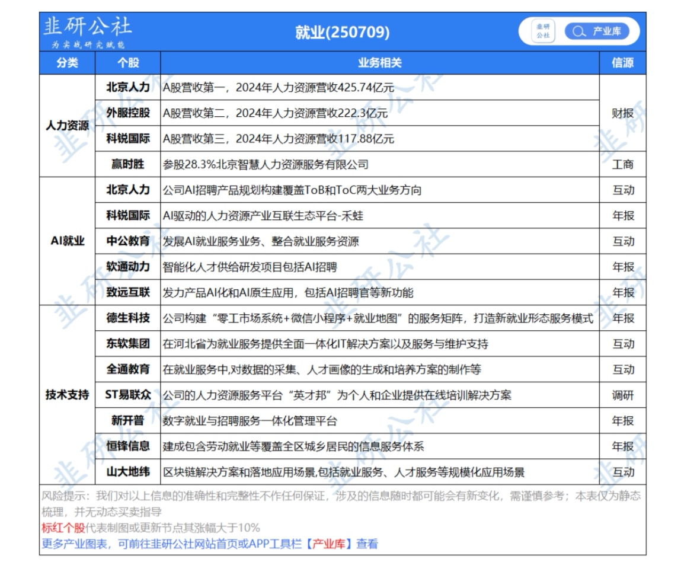Viewport: 697px width, 575px height.
Task: Click the 调研 source cell
Action: [x=622, y=395]
